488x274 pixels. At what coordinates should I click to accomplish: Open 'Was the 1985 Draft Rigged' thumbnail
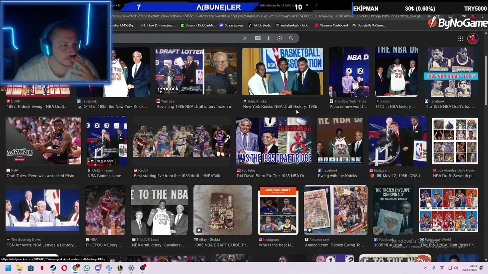274,140
